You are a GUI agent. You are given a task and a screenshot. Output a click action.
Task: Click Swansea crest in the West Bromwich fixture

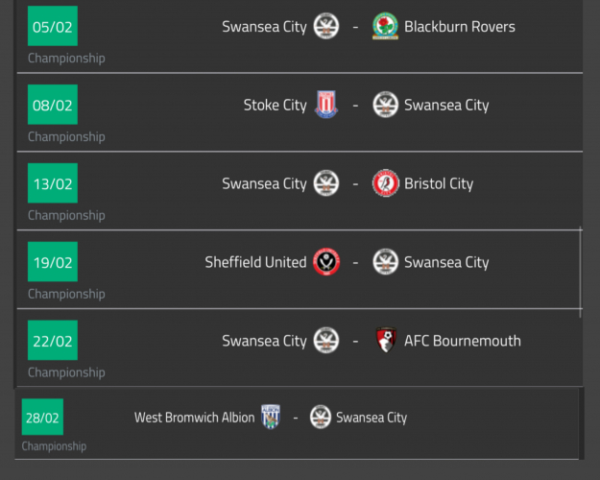[x=321, y=417]
